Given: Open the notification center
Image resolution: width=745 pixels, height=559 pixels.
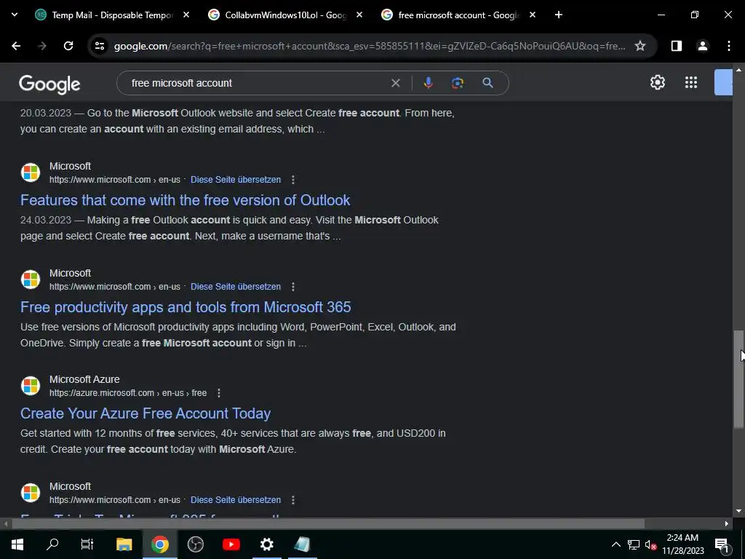Looking at the screenshot, I should tap(722, 544).
